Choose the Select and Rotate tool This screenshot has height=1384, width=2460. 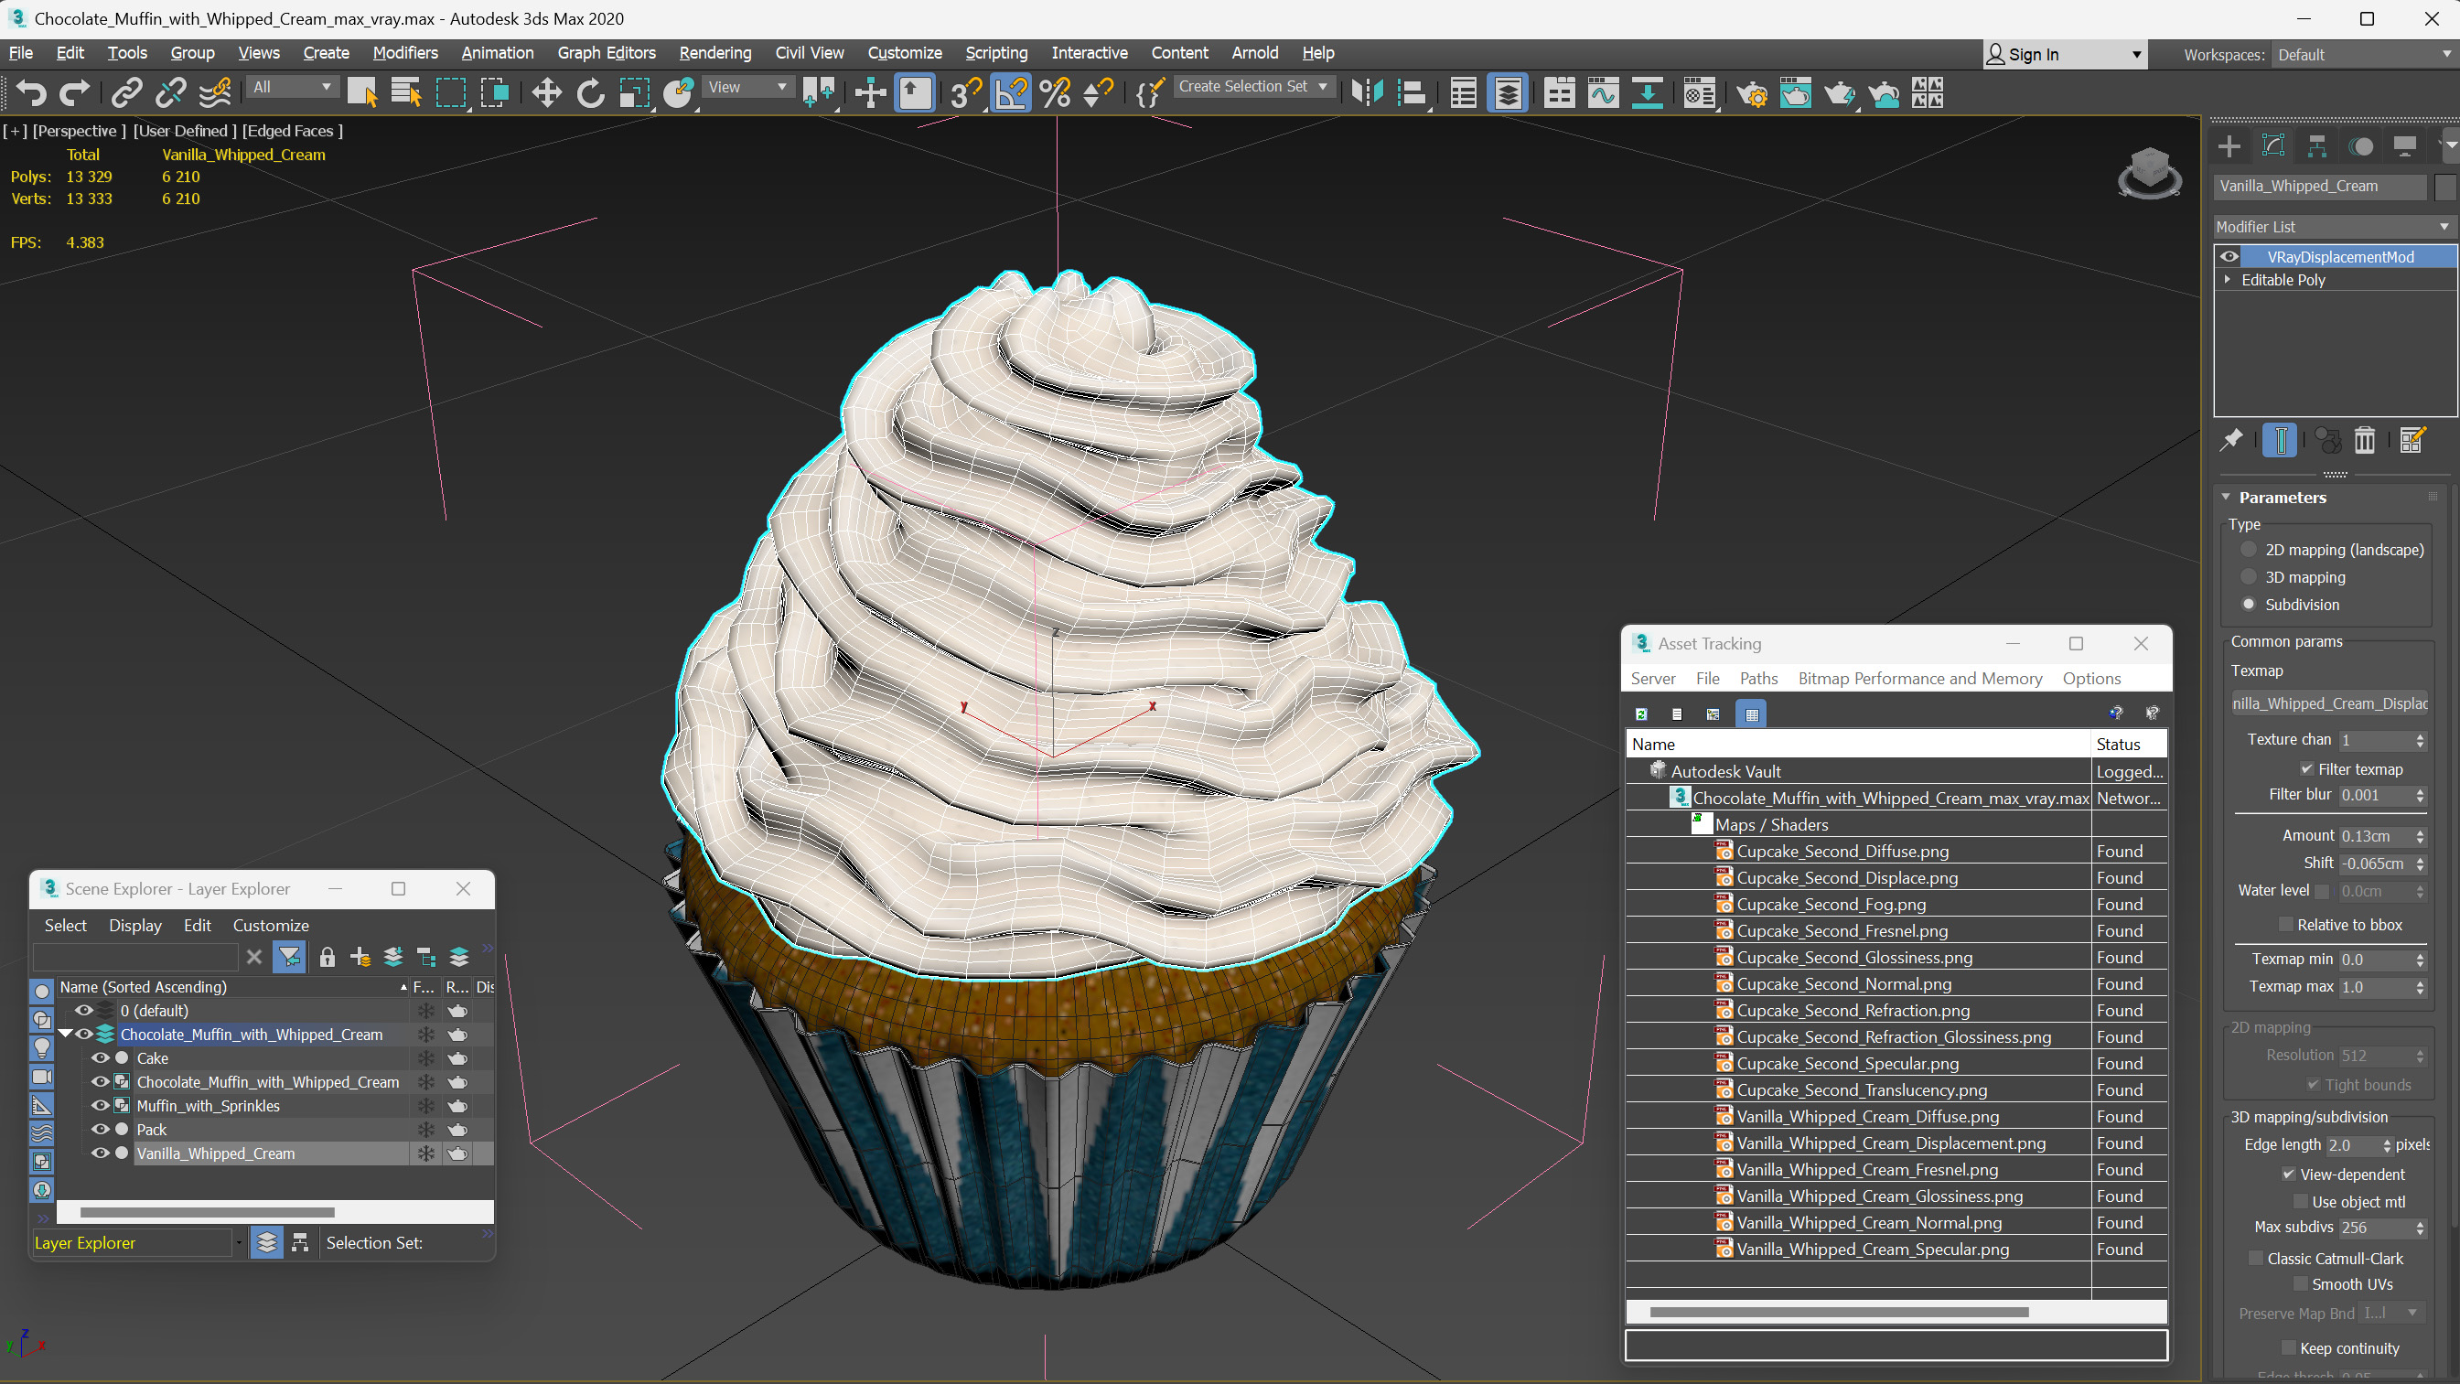pyautogui.click(x=590, y=92)
